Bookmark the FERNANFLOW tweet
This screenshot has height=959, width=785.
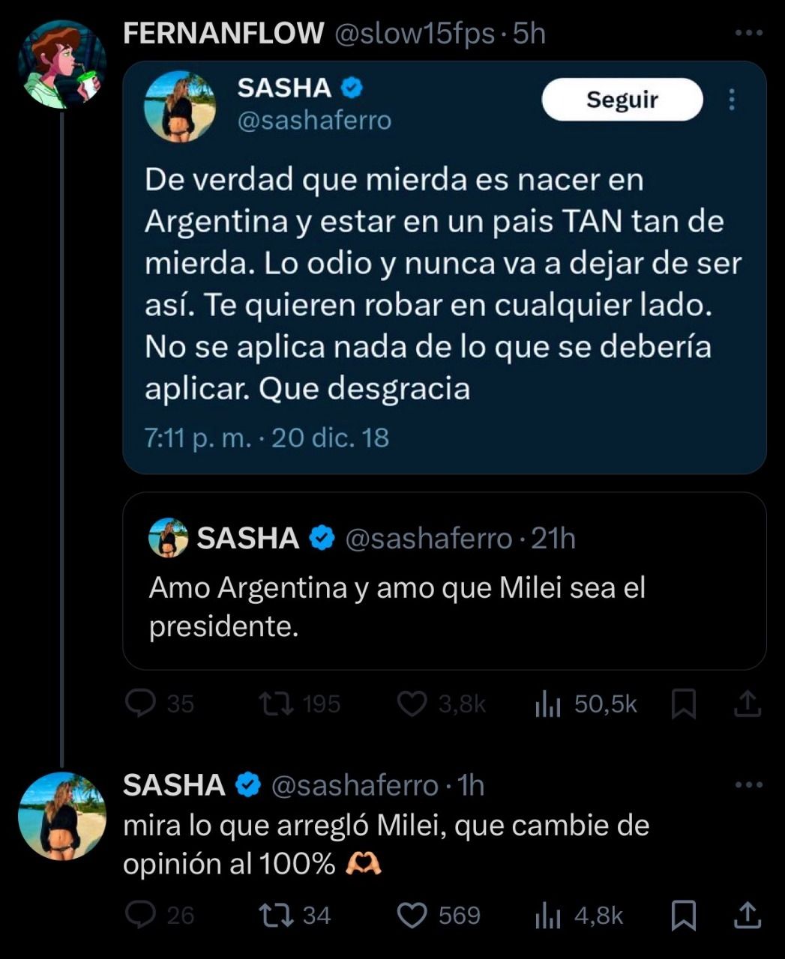pyautogui.click(x=683, y=704)
